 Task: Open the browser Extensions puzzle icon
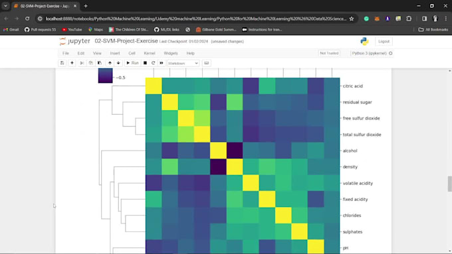(x=409, y=19)
